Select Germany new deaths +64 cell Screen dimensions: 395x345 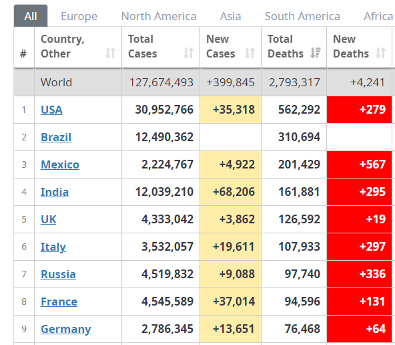(x=359, y=330)
